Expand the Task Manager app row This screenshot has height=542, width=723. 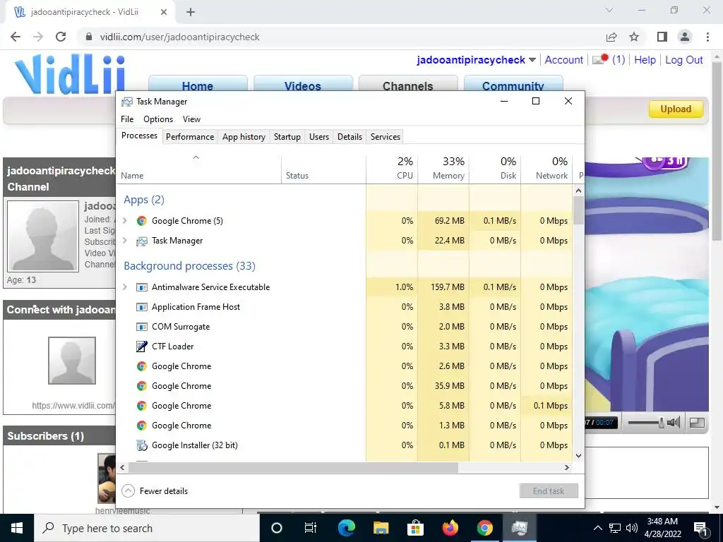click(125, 241)
